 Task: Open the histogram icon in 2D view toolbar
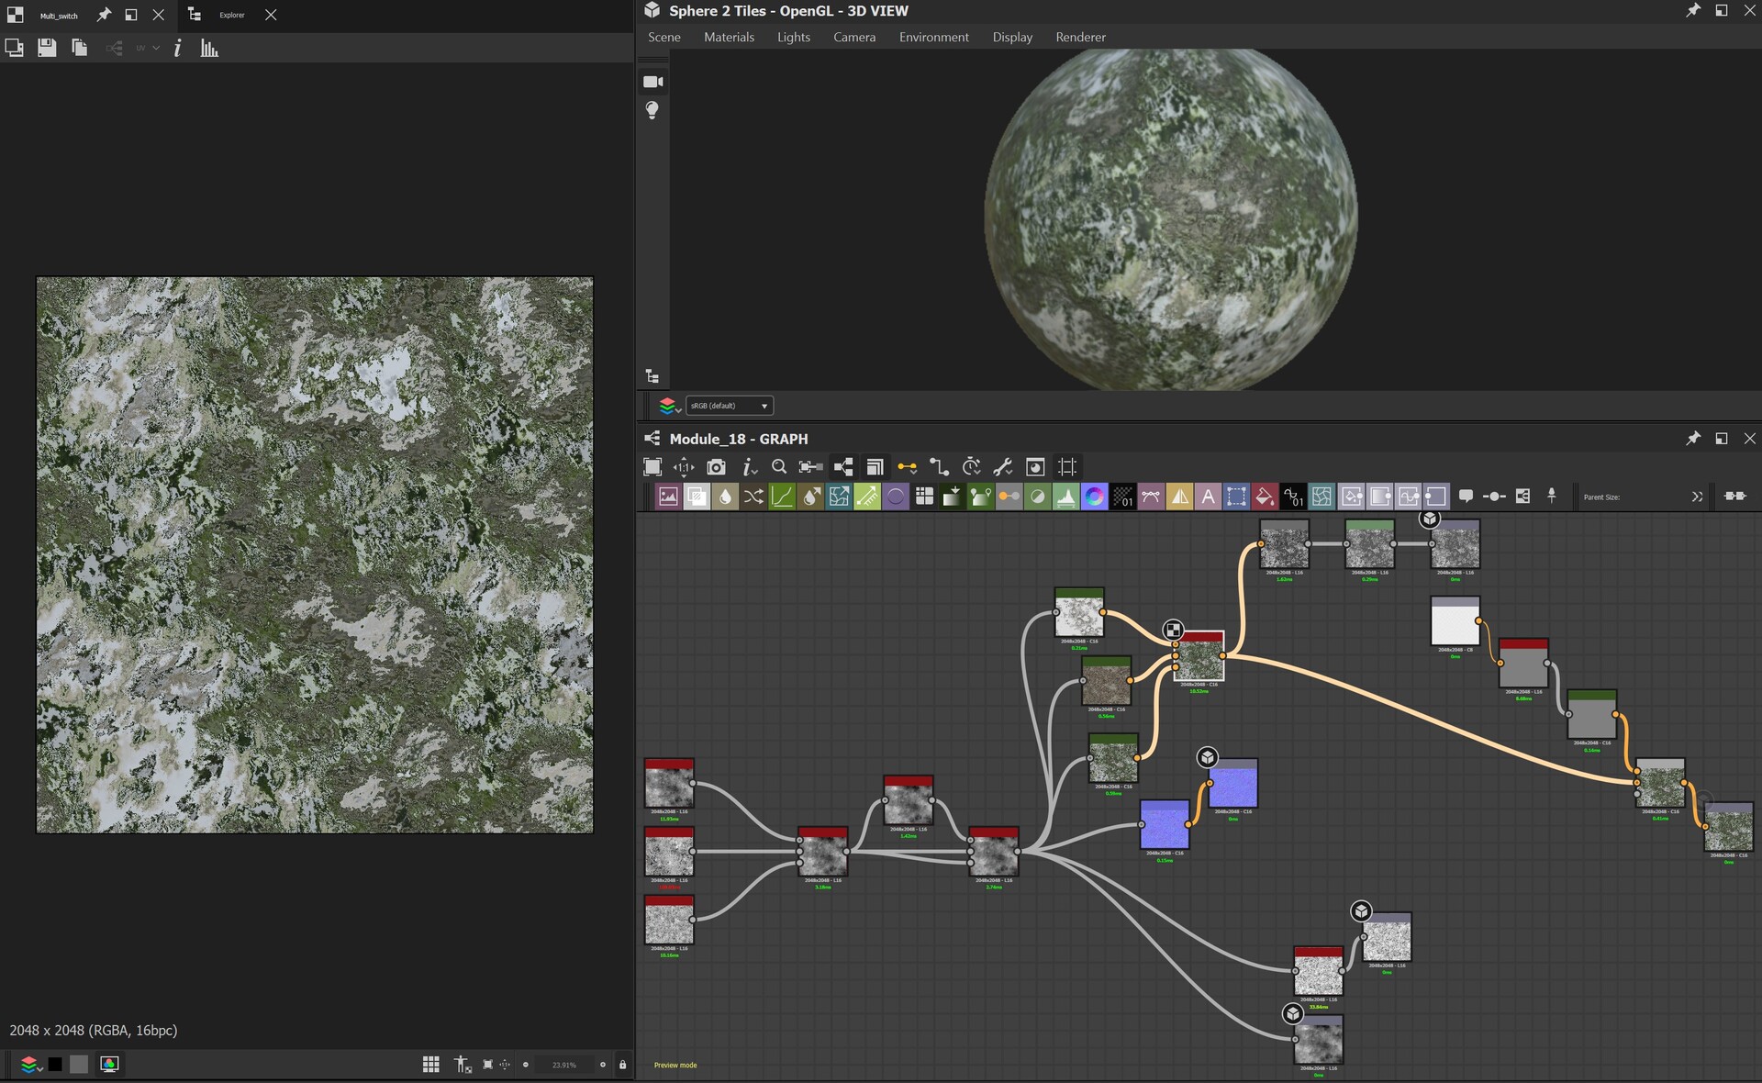pos(209,48)
